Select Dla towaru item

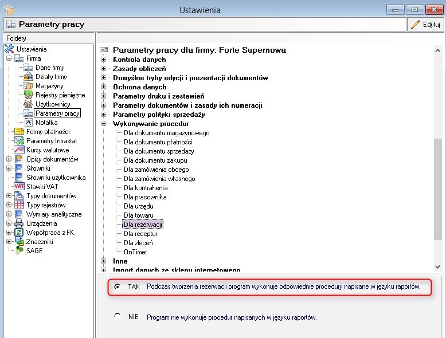point(139,215)
